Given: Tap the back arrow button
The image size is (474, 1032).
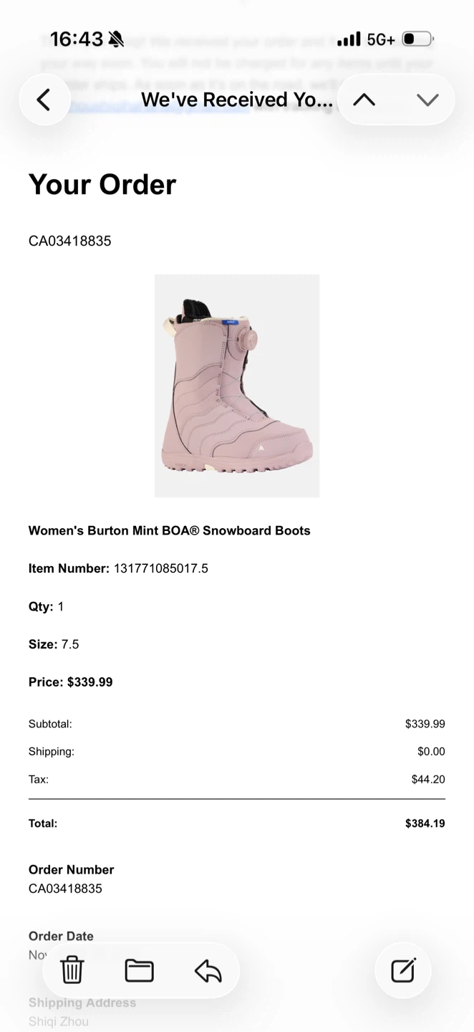Looking at the screenshot, I should [44, 100].
